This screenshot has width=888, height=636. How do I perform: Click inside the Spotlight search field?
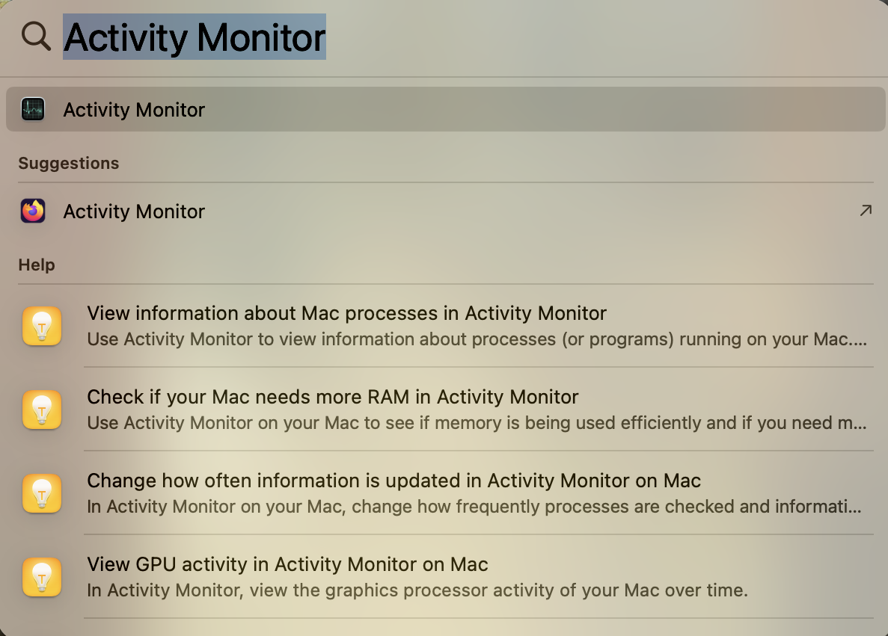(449, 36)
